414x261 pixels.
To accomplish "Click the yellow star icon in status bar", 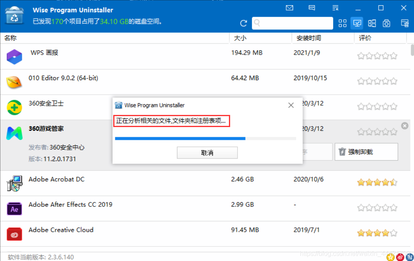I will point(390,257).
